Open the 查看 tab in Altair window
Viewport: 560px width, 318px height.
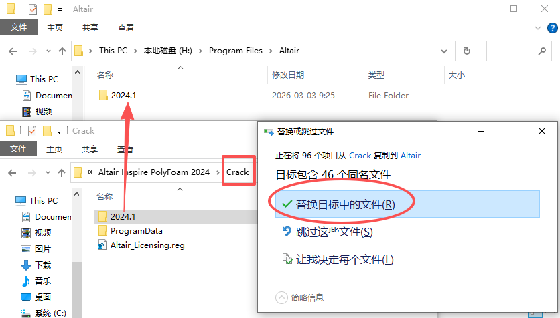pos(126,28)
